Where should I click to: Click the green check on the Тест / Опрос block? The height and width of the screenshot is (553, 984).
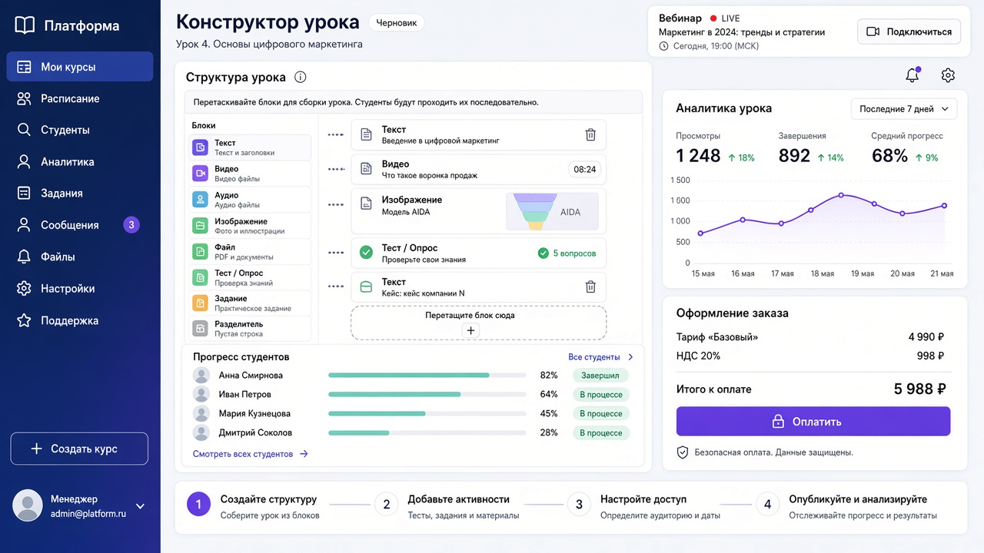tap(367, 252)
